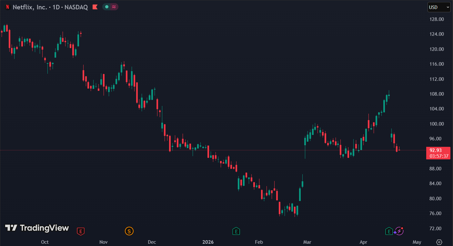The image size is (453, 246).
Task: Open the green E earnings marker near 2026
Action: (236, 231)
